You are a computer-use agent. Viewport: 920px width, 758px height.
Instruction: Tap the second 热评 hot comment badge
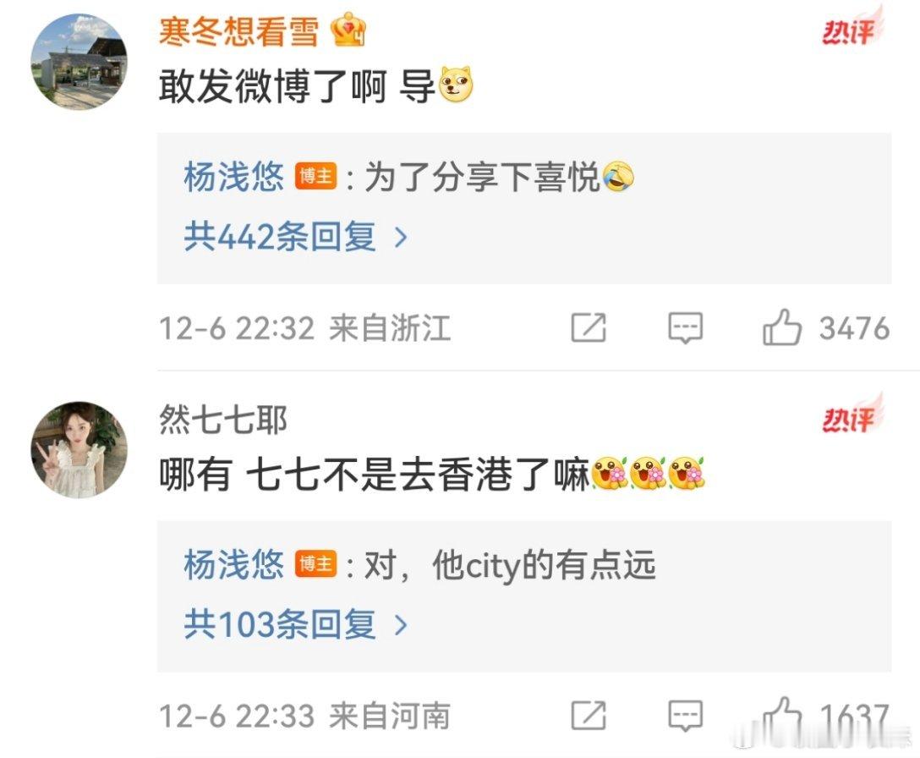click(852, 414)
